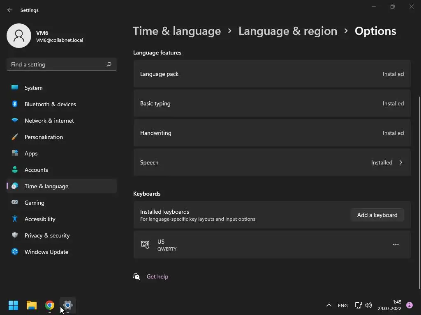The image size is (421, 315).
Task: Open more options for the US keyboard
Action: pos(396,244)
